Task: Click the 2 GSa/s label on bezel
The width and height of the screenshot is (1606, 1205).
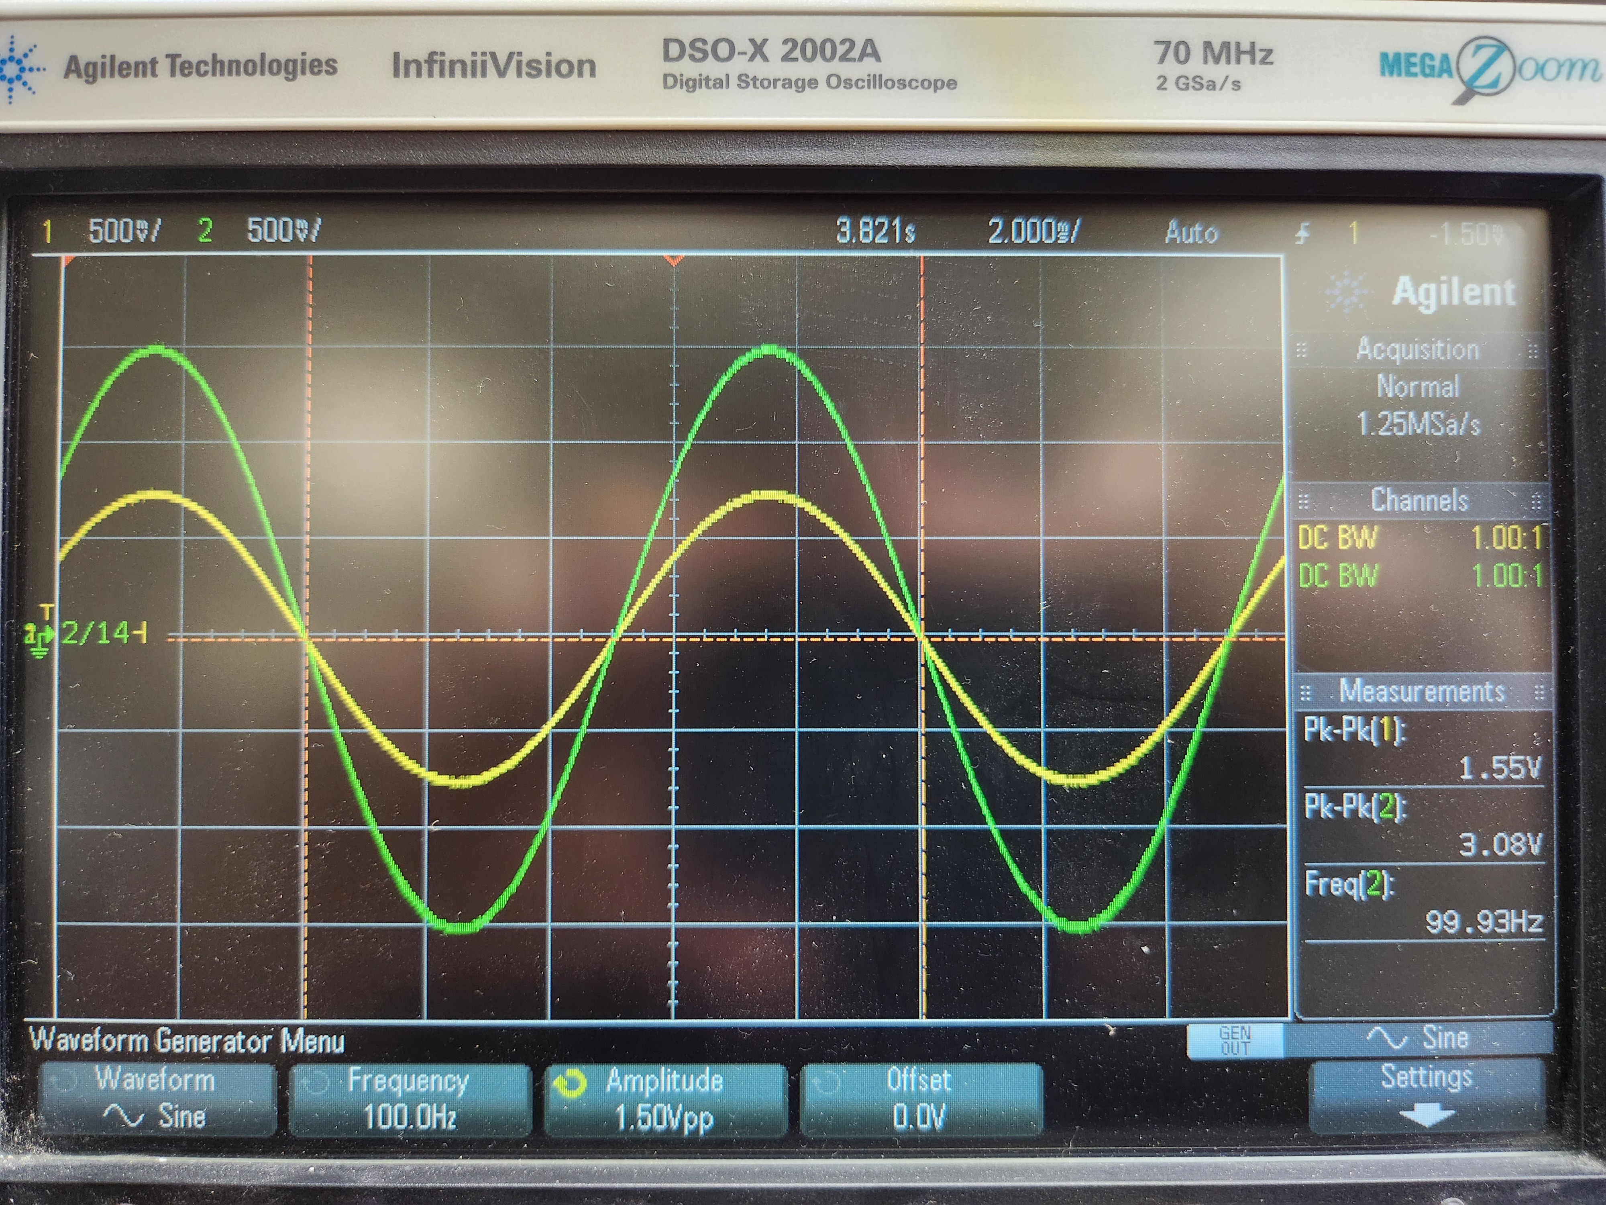Action: [x=1199, y=84]
